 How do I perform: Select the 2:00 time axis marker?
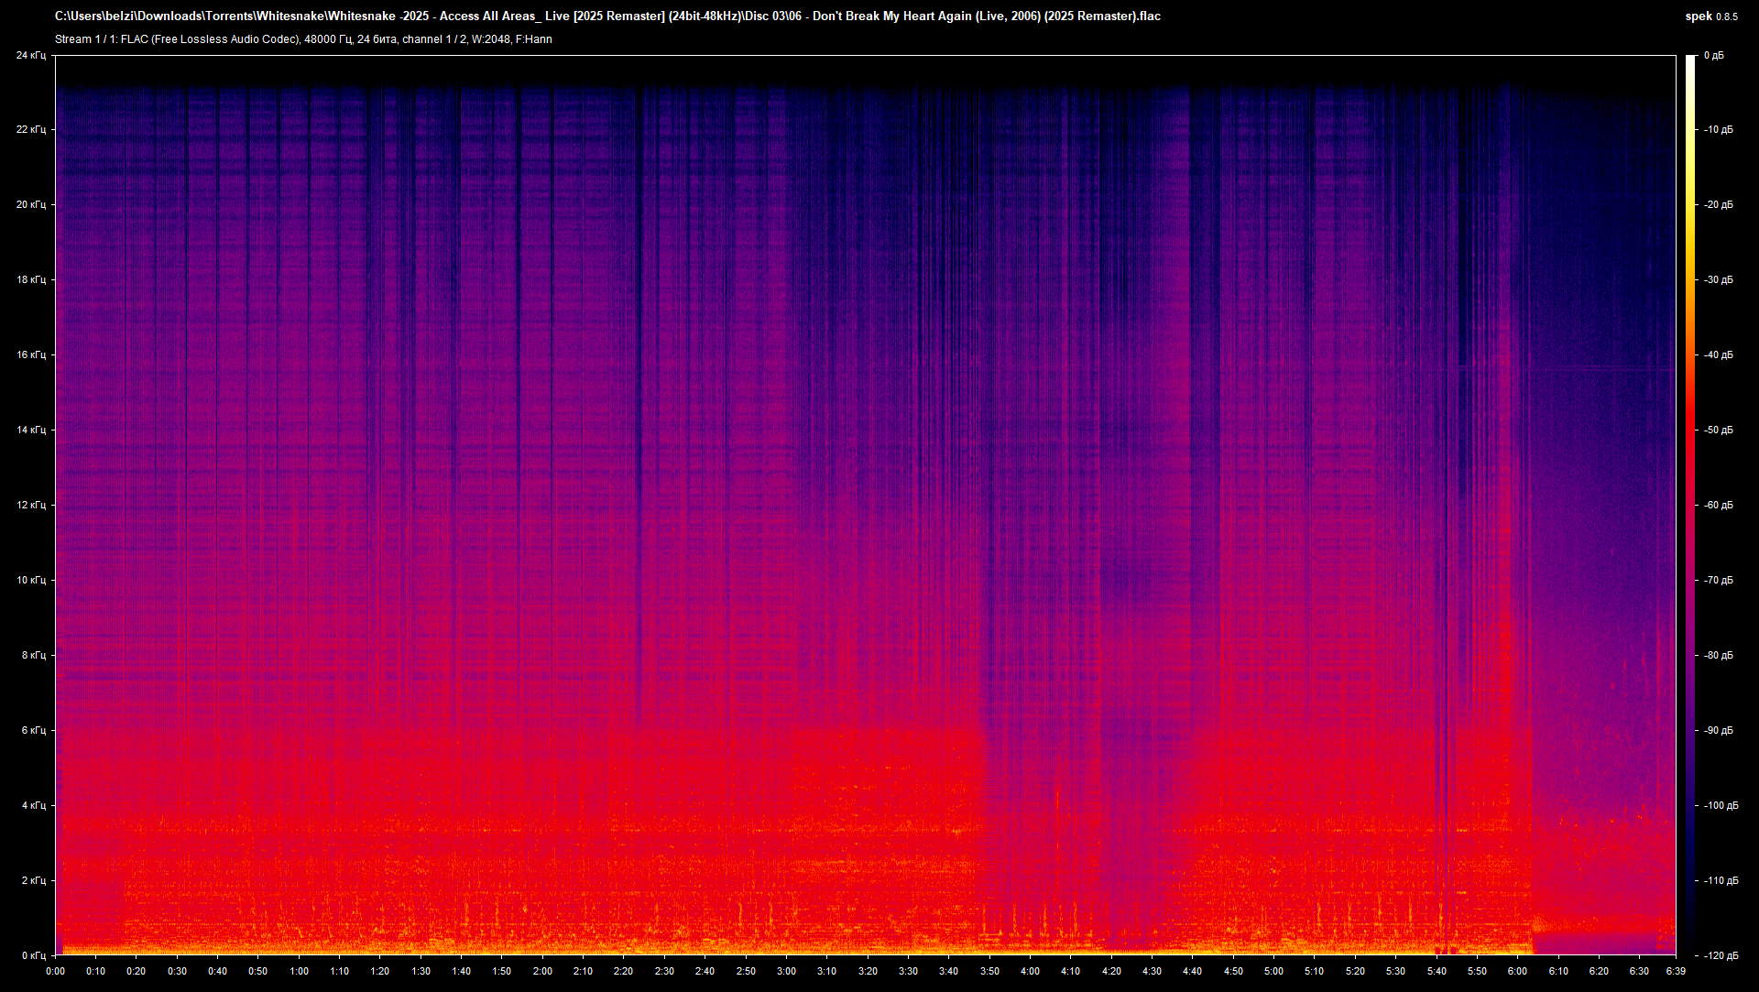(x=542, y=971)
